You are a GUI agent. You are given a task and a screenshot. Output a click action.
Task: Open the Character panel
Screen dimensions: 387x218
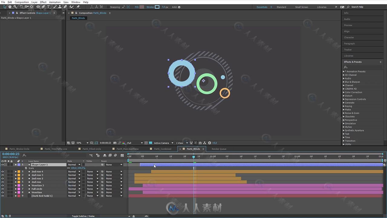coord(349,38)
